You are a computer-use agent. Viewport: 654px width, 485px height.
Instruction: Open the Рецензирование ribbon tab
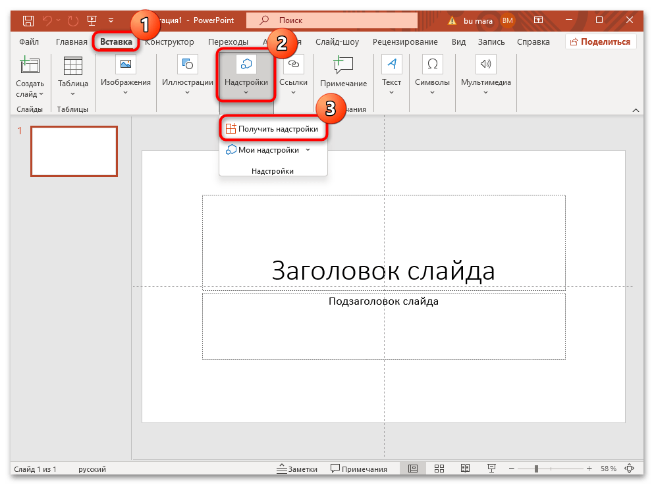point(404,41)
